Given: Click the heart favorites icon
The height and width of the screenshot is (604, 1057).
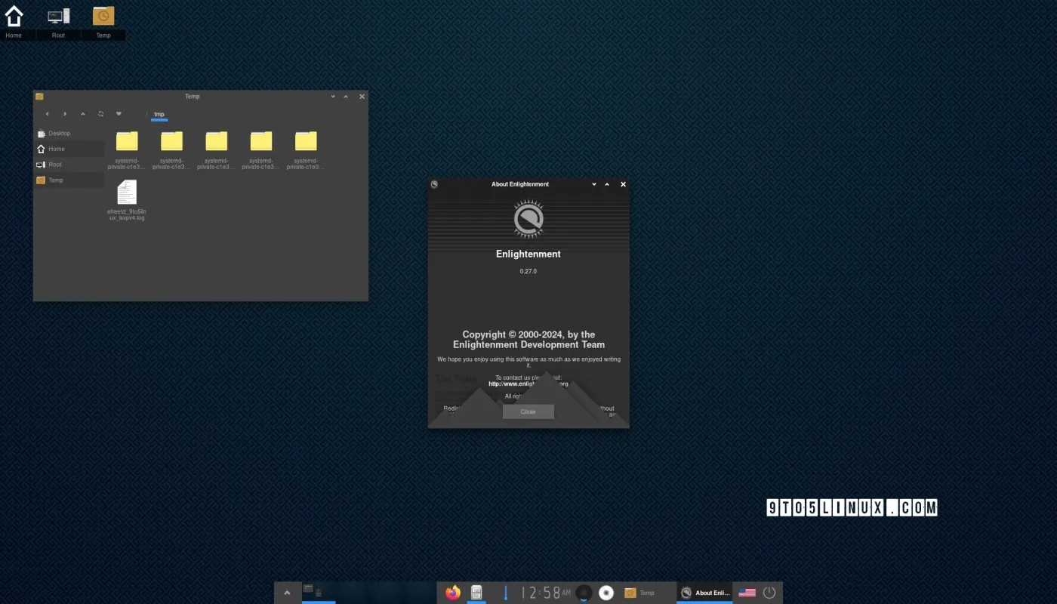Looking at the screenshot, I should (119, 114).
